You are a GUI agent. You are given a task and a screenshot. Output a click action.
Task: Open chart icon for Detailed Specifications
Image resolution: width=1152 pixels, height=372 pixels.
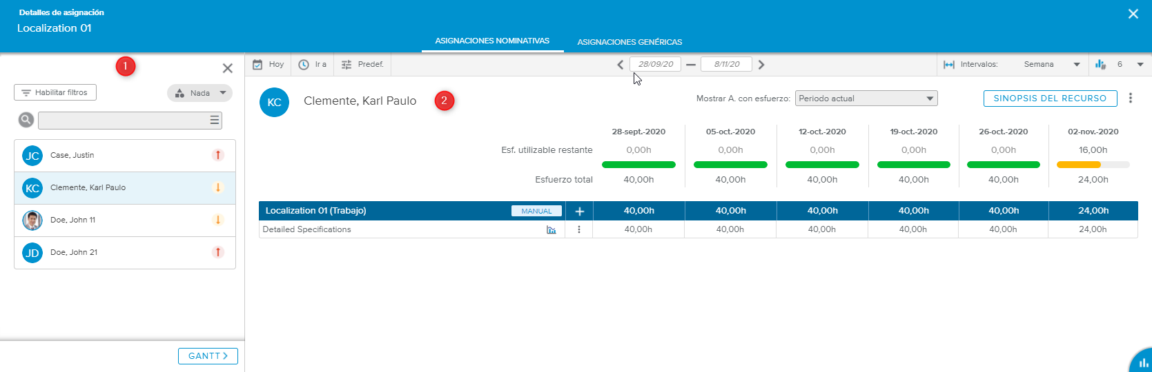551,230
